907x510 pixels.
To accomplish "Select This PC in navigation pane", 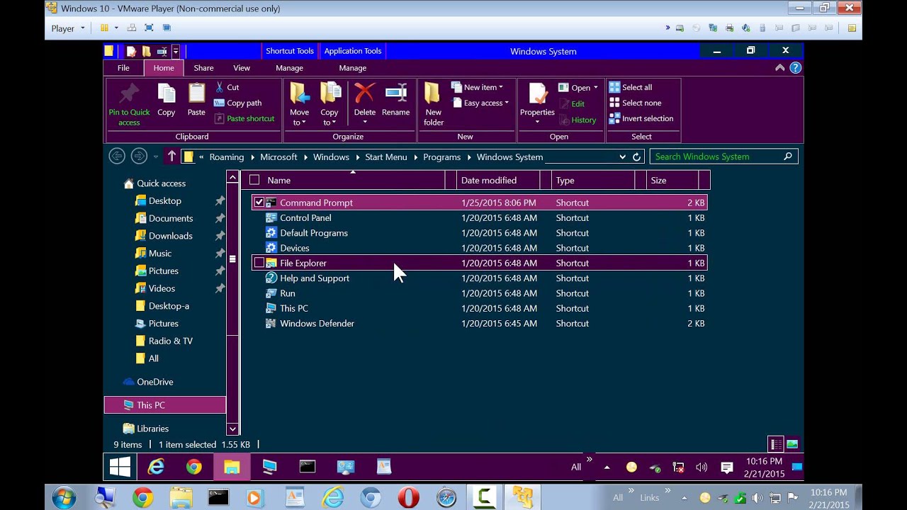I will pyautogui.click(x=164, y=405).
